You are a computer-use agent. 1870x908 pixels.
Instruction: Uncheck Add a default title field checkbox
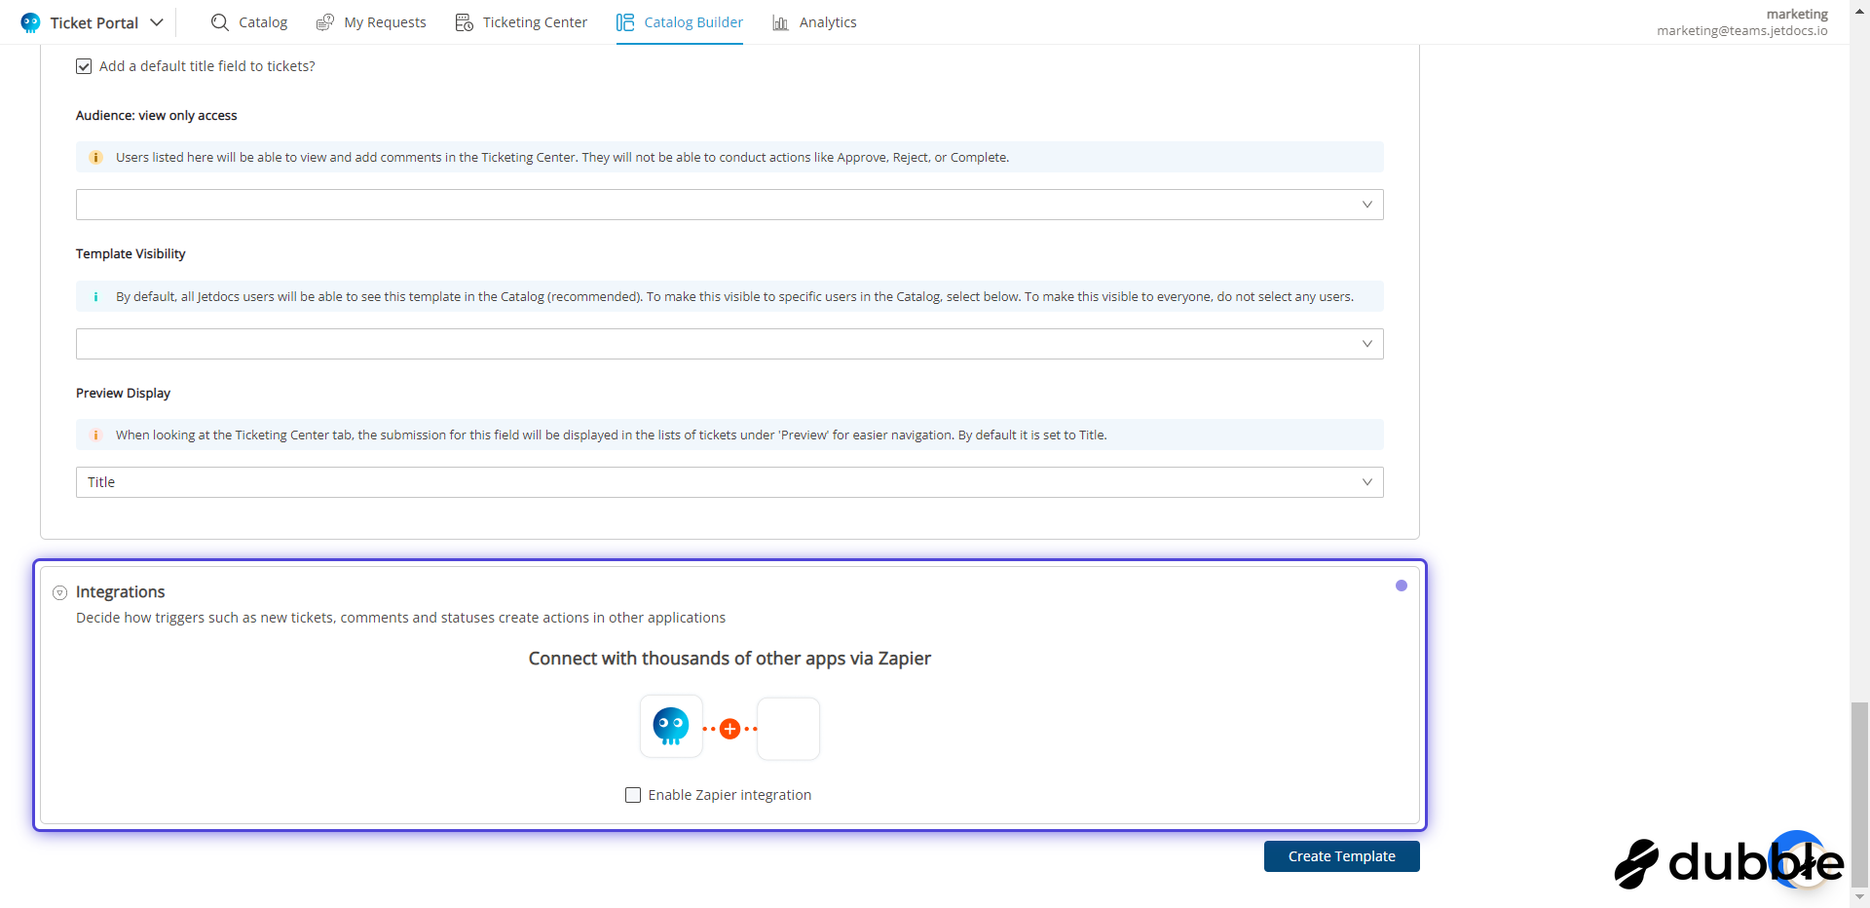(x=84, y=66)
